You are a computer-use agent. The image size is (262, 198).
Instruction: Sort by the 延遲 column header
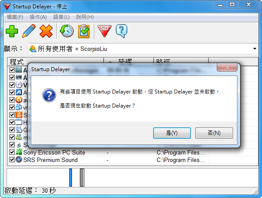129,61
